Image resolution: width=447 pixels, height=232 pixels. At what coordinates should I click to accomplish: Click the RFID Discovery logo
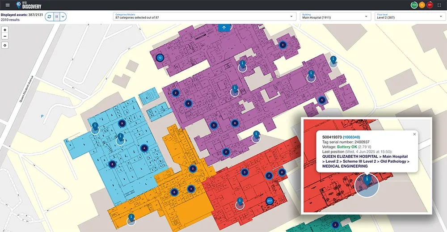[x=29, y=5]
